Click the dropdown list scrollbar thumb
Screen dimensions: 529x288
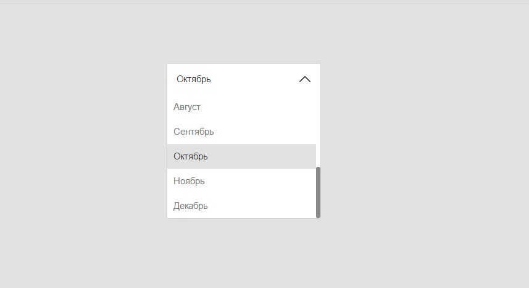[x=318, y=192]
